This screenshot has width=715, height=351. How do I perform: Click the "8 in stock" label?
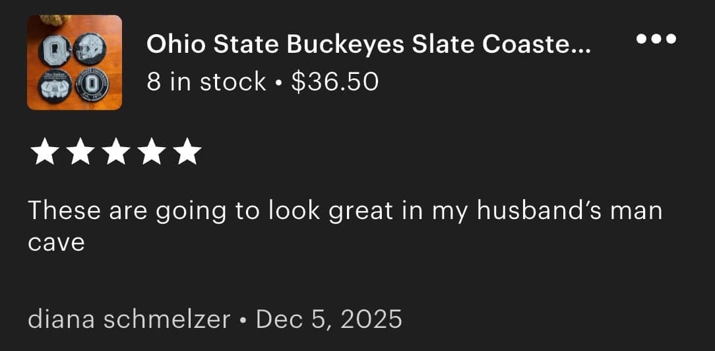coord(206,82)
